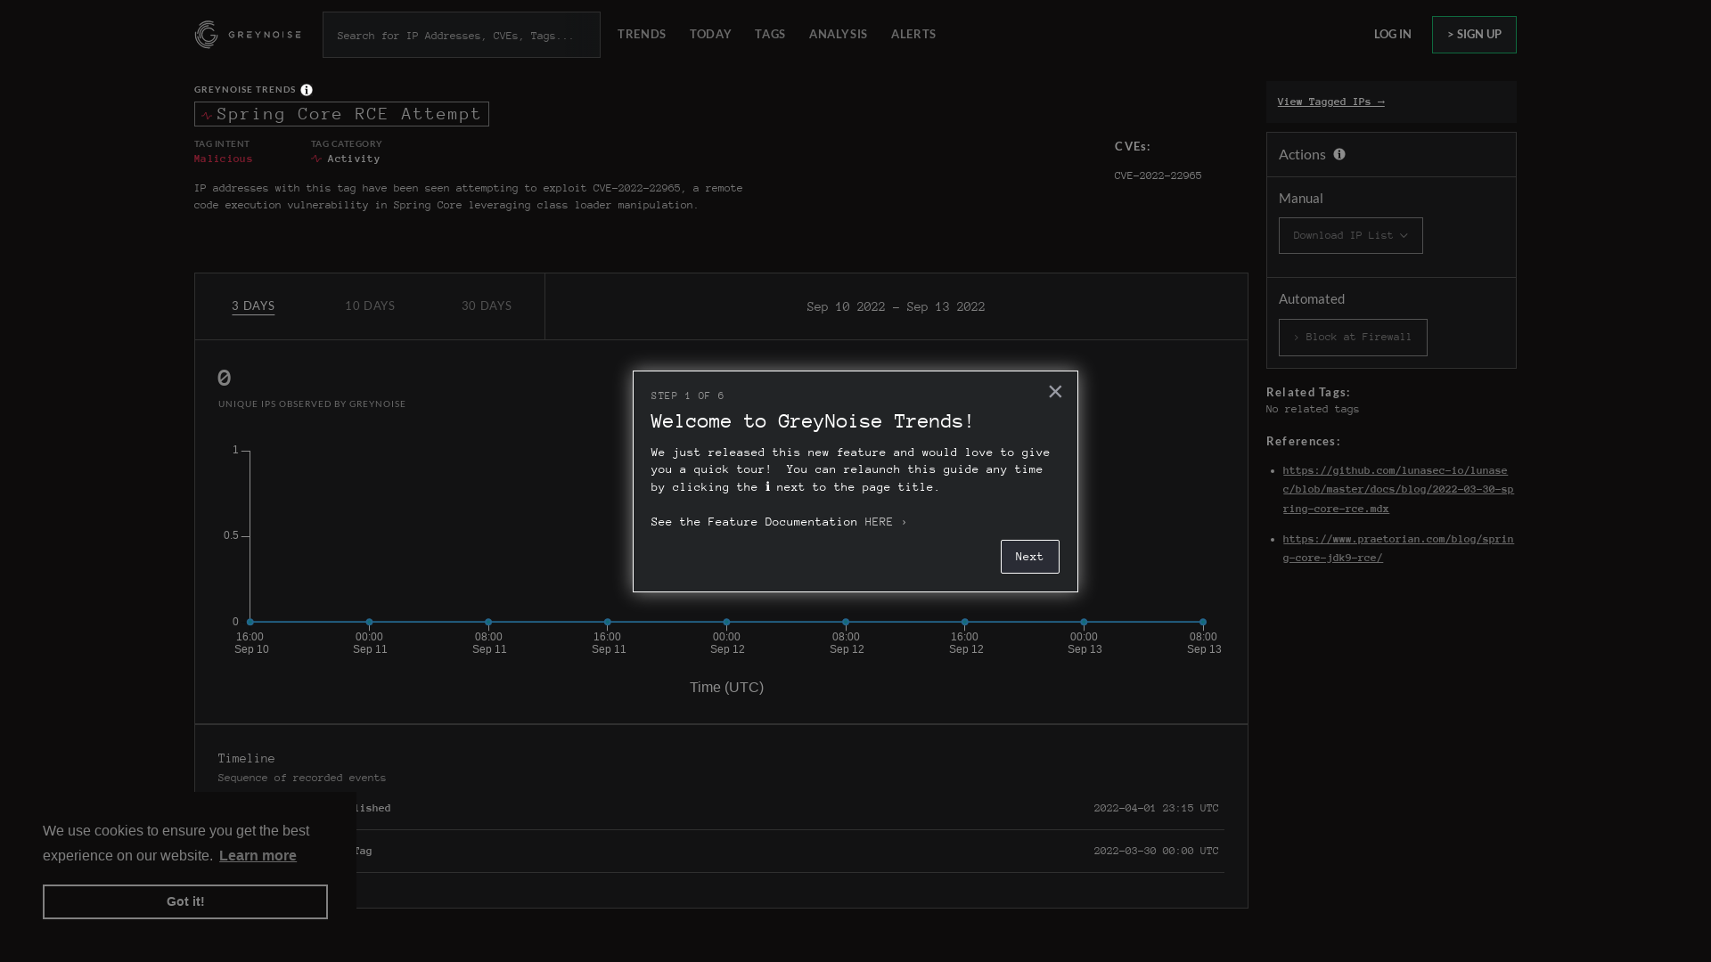The width and height of the screenshot is (1711, 962).
Task: Open the Trends menu item
Action: 642,35
